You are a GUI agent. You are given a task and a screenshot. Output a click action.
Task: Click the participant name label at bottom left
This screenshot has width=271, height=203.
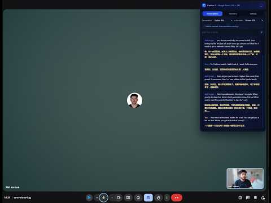(12, 187)
